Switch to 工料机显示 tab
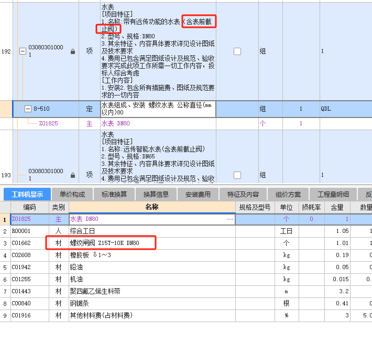The width and height of the screenshot is (372, 363). 27,194
